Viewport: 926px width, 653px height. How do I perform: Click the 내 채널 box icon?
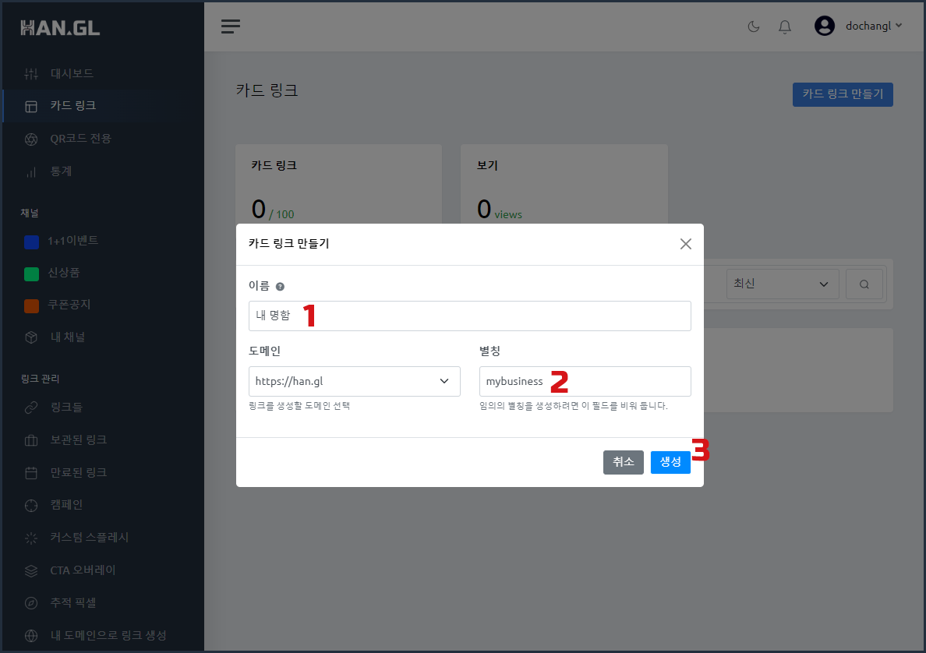31,337
